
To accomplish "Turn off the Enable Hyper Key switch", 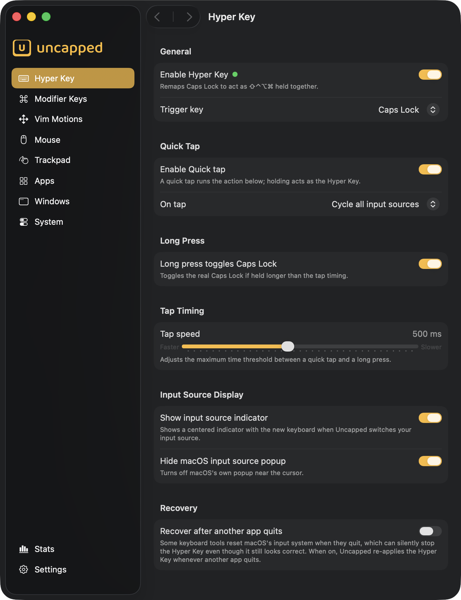I will [430, 75].
